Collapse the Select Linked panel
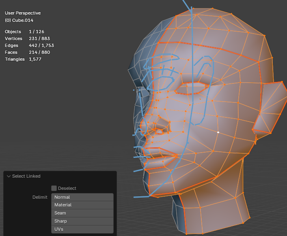 coord(9,176)
